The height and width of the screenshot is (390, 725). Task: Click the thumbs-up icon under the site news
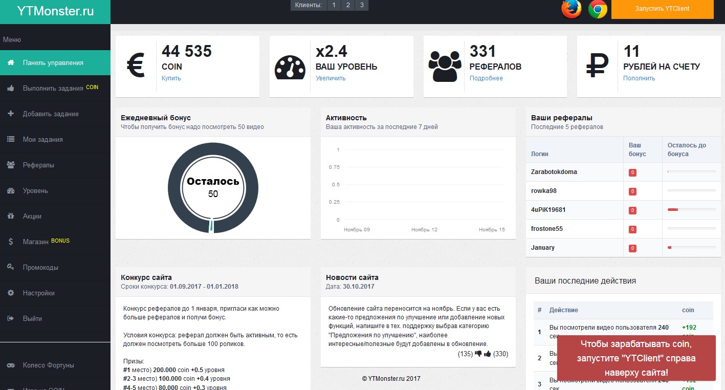[x=488, y=354]
